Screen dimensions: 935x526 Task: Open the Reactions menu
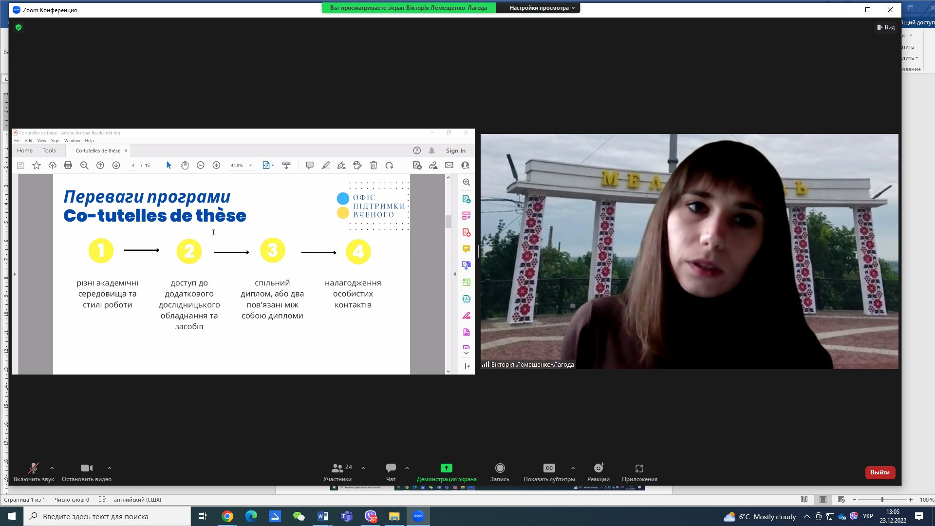pyautogui.click(x=598, y=469)
